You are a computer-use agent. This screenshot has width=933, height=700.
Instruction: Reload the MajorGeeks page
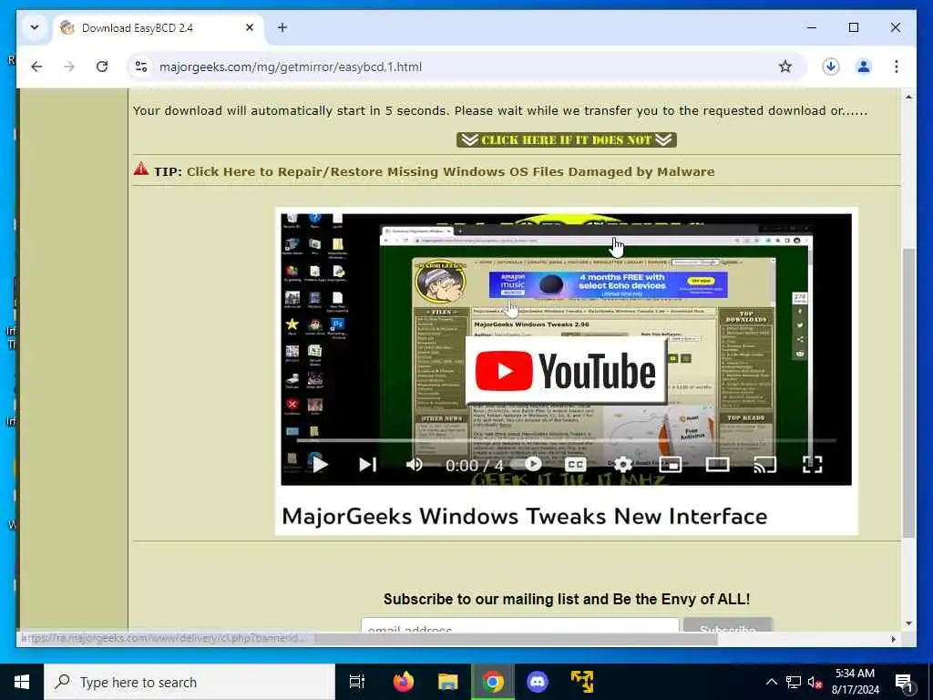102,67
